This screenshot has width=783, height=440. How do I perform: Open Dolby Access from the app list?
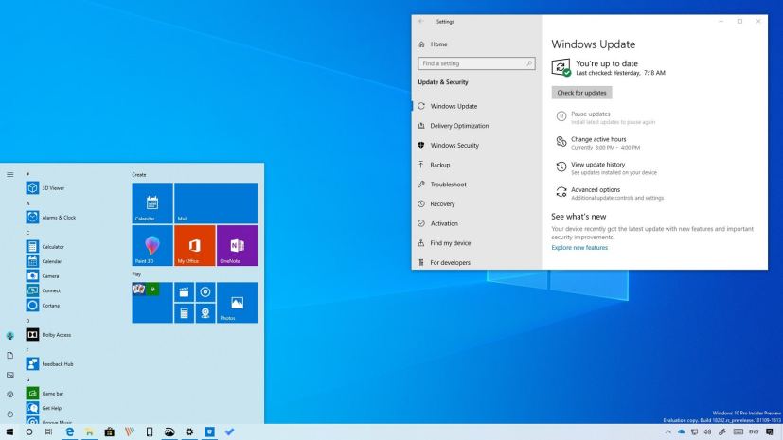(x=49, y=335)
